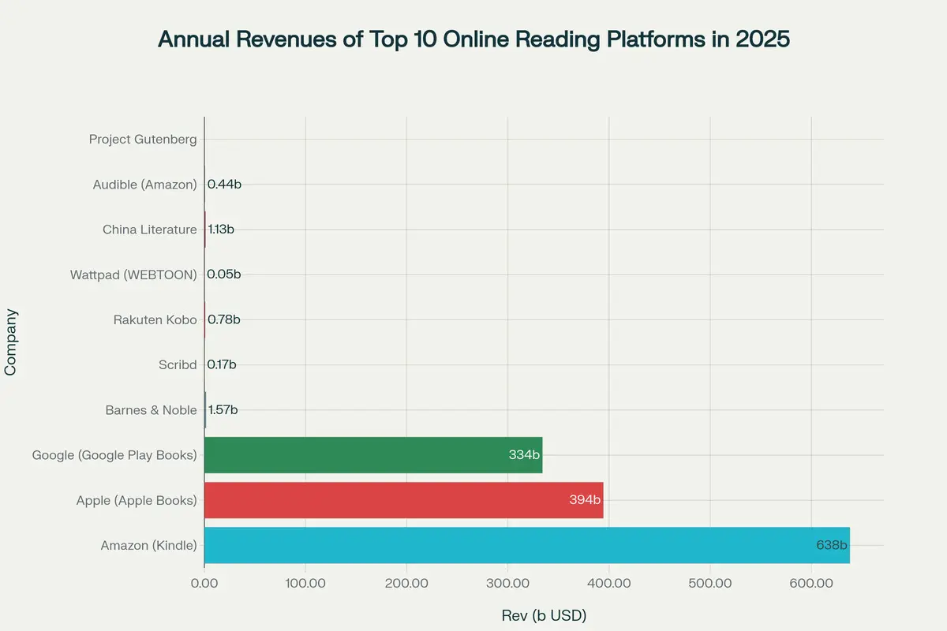The height and width of the screenshot is (631, 947).
Task: Click the Company axis title
Action: click(11, 341)
